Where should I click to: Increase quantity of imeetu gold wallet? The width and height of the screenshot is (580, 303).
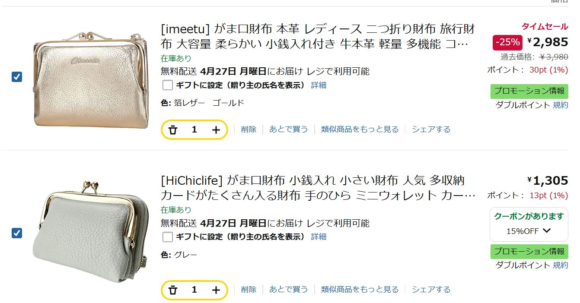(216, 129)
